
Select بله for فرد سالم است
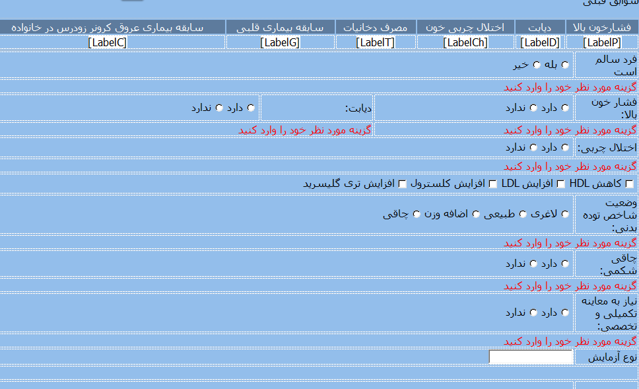(565, 65)
